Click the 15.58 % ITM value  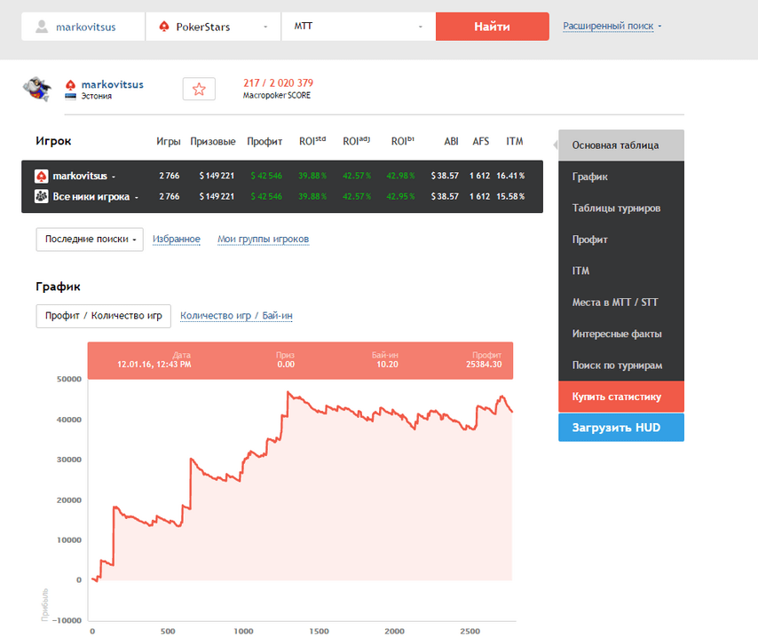click(510, 196)
